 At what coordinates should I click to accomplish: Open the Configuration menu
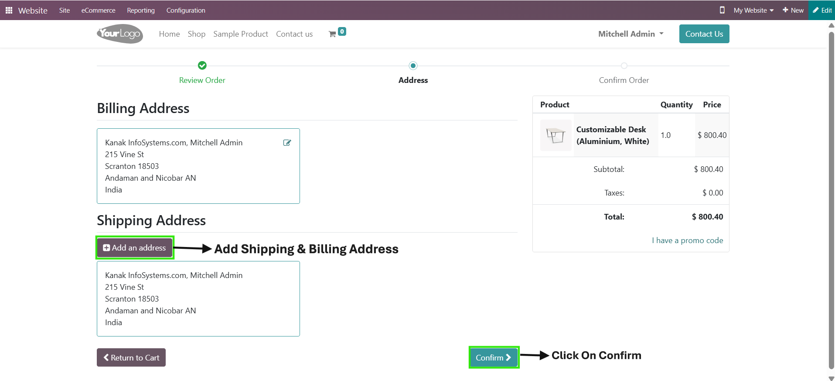[186, 10]
